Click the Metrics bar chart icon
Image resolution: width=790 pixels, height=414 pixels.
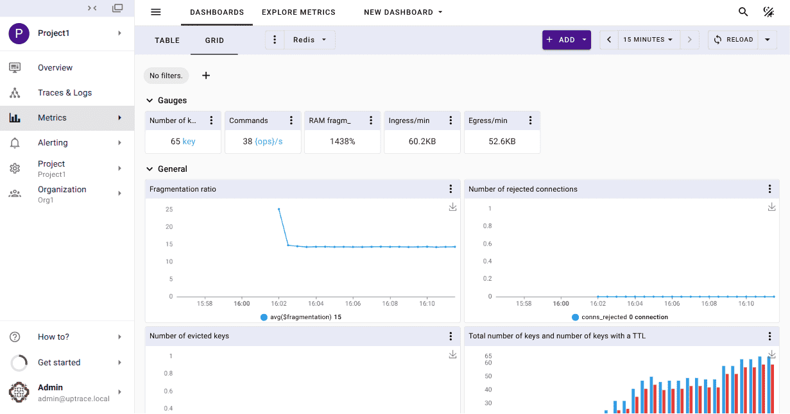tap(15, 118)
